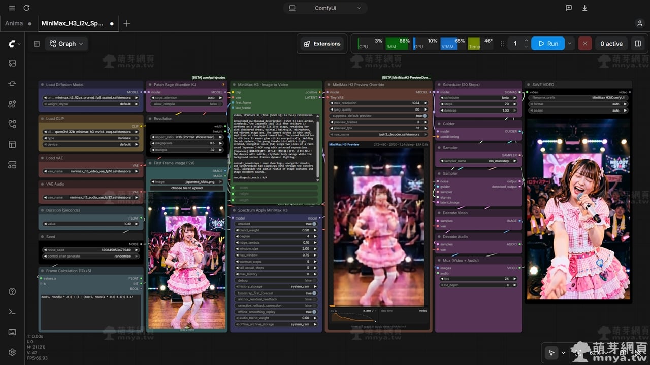Screen dimensions: 650x365
Task: Grab the actionbar drag handle dots
Action: click(503, 44)
